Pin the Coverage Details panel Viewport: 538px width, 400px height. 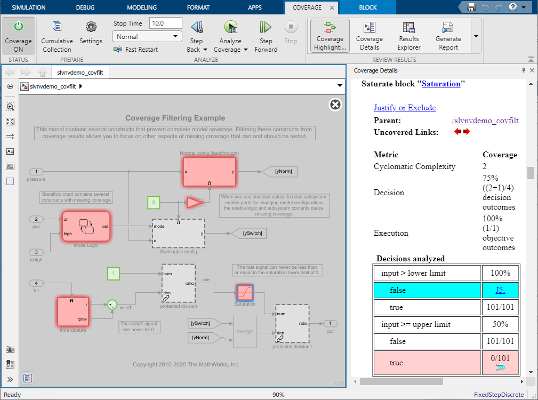(524, 70)
